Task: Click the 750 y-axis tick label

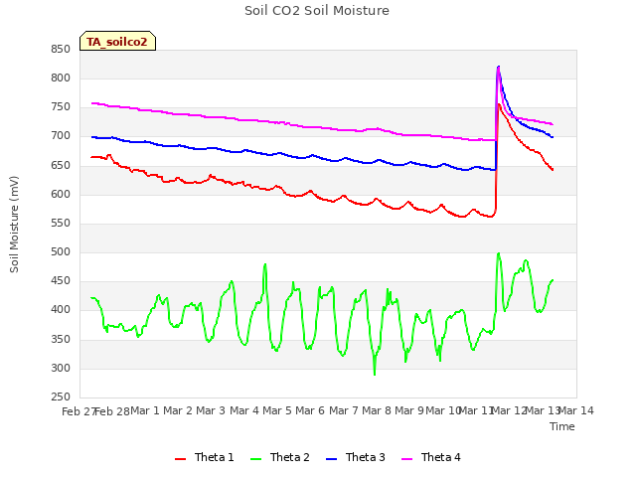Action: click(x=61, y=107)
